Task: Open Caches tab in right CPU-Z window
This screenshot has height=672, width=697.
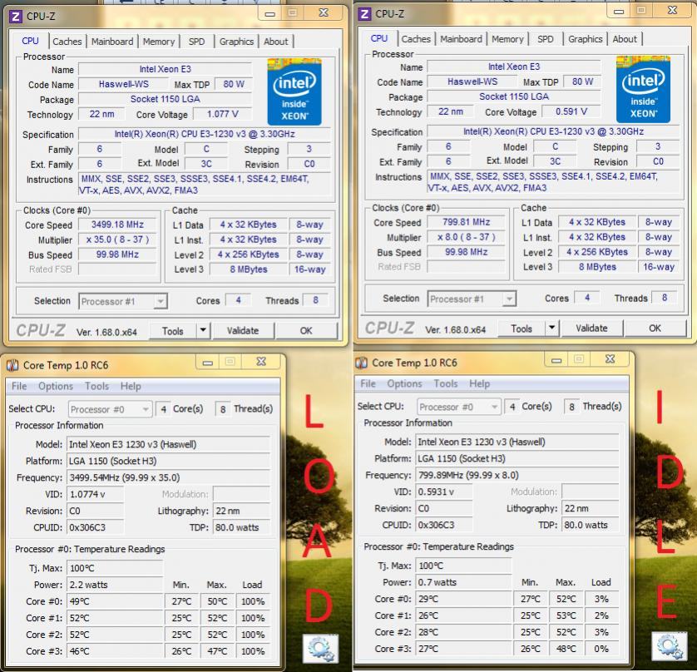Action: (x=416, y=38)
